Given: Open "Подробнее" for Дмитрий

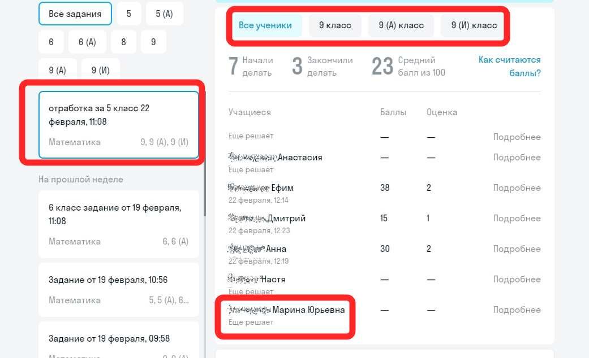Looking at the screenshot, I should [517, 218].
